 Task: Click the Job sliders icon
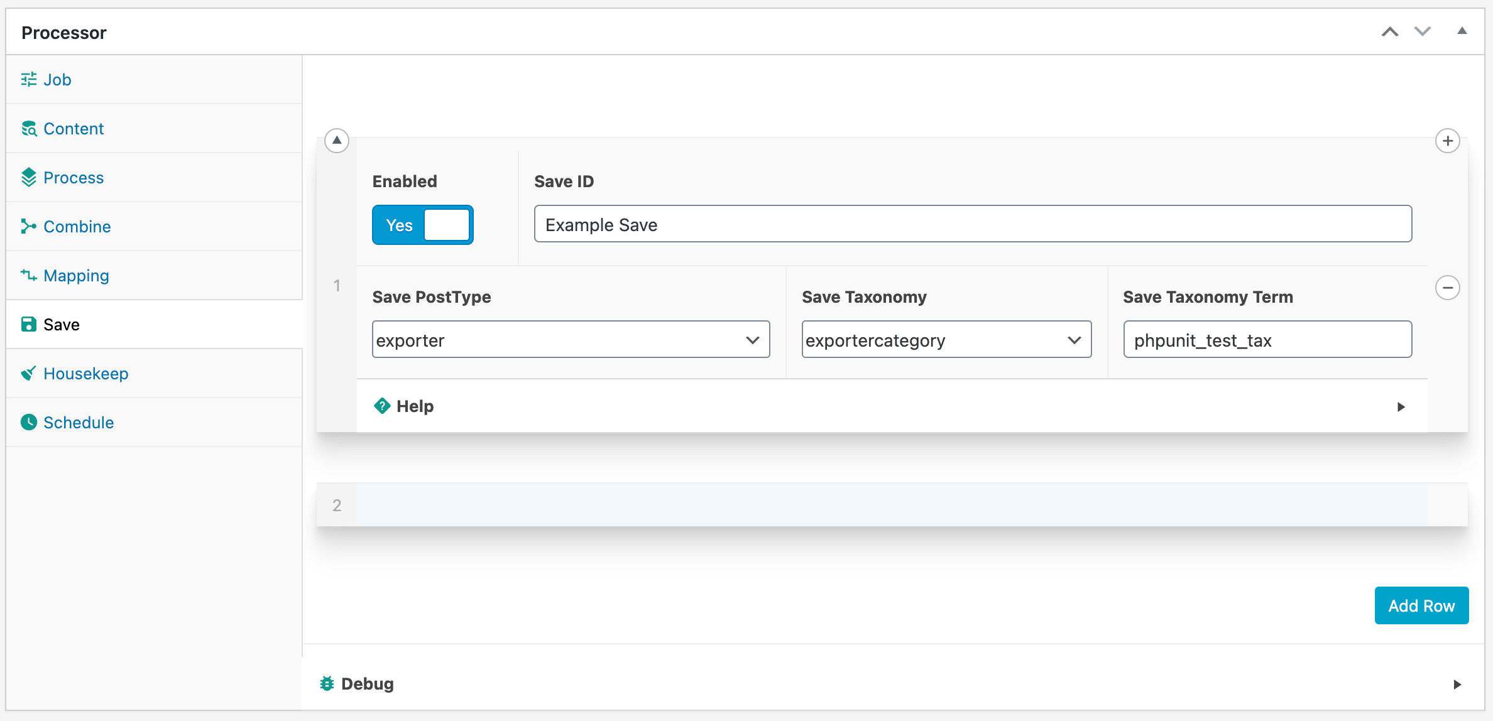tap(29, 80)
